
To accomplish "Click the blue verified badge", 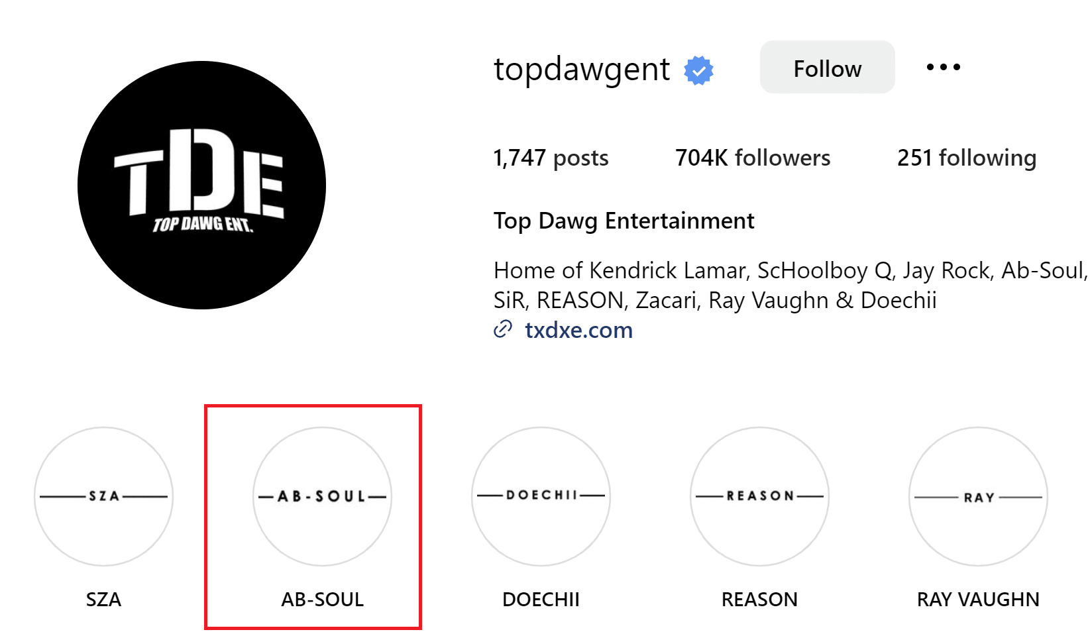I will pyautogui.click(x=698, y=70).
